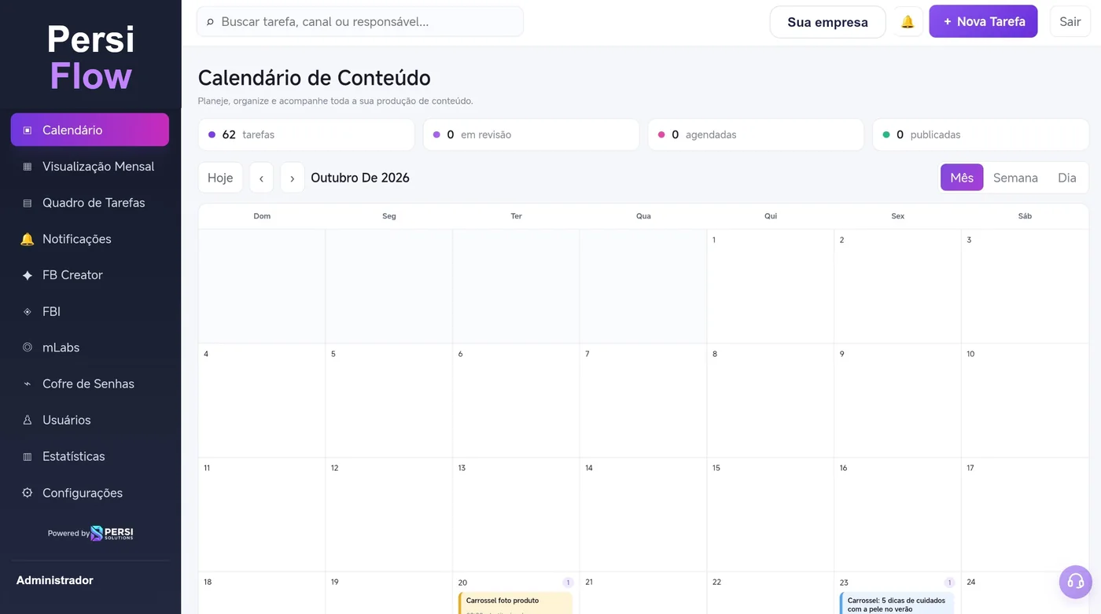Select day 10 cell in calendar
This screenshot has height=614, width=1101.
pos(1025,400)
